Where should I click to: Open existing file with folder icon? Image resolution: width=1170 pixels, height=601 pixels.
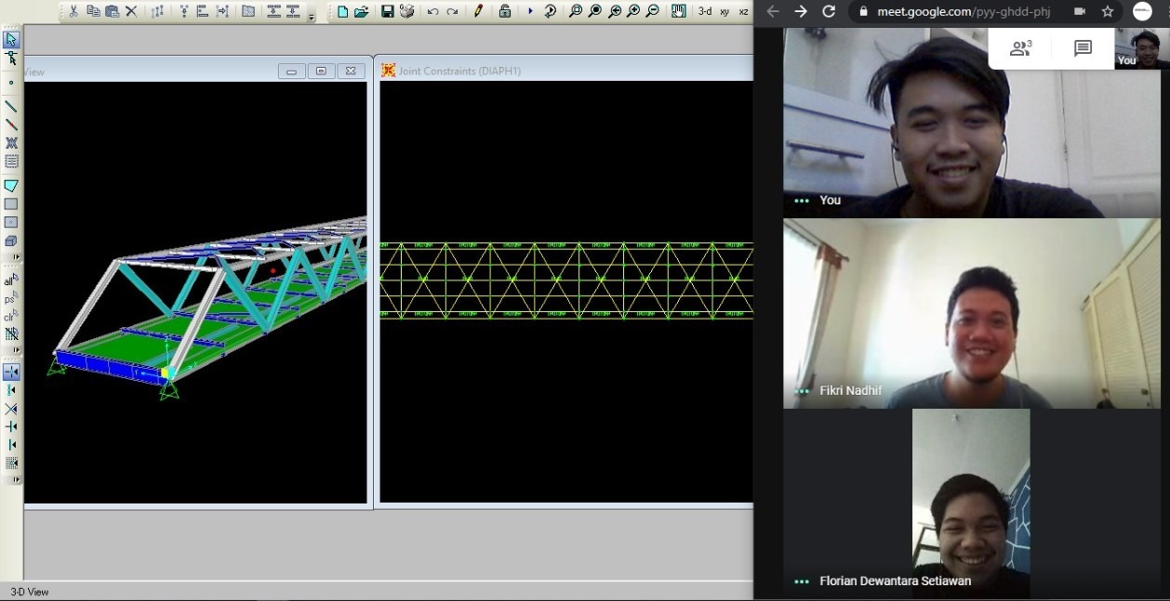click(x=361, y=11)
